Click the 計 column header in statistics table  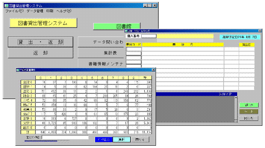click(145, 78)
